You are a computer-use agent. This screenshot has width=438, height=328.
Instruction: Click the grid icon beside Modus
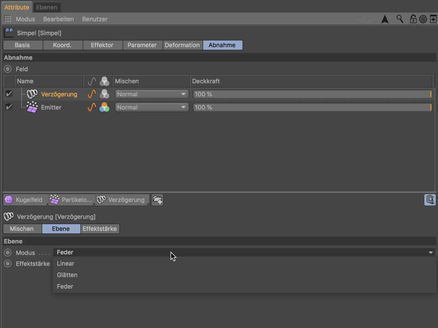8,19
